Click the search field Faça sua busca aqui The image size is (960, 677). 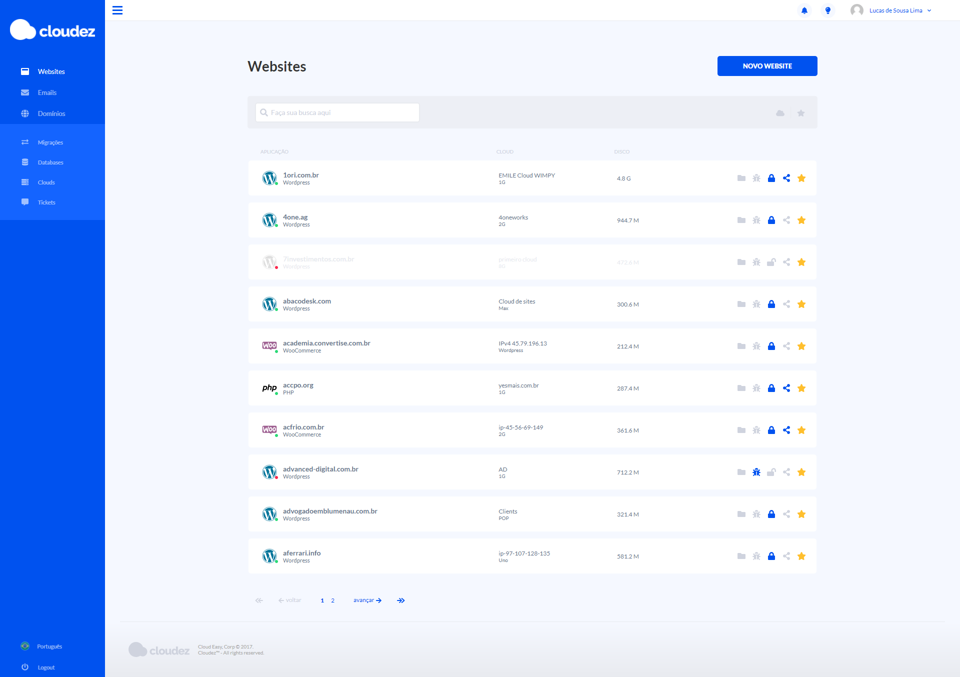tap(337, 112)
